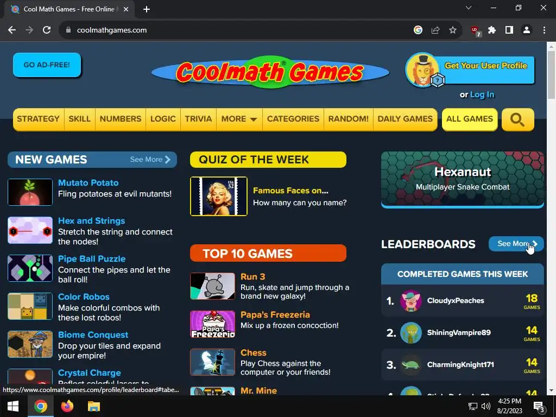Viewport: 556px width, 417px height.
Task: Open the TRIVIA games category
Action: click(198, 119)
